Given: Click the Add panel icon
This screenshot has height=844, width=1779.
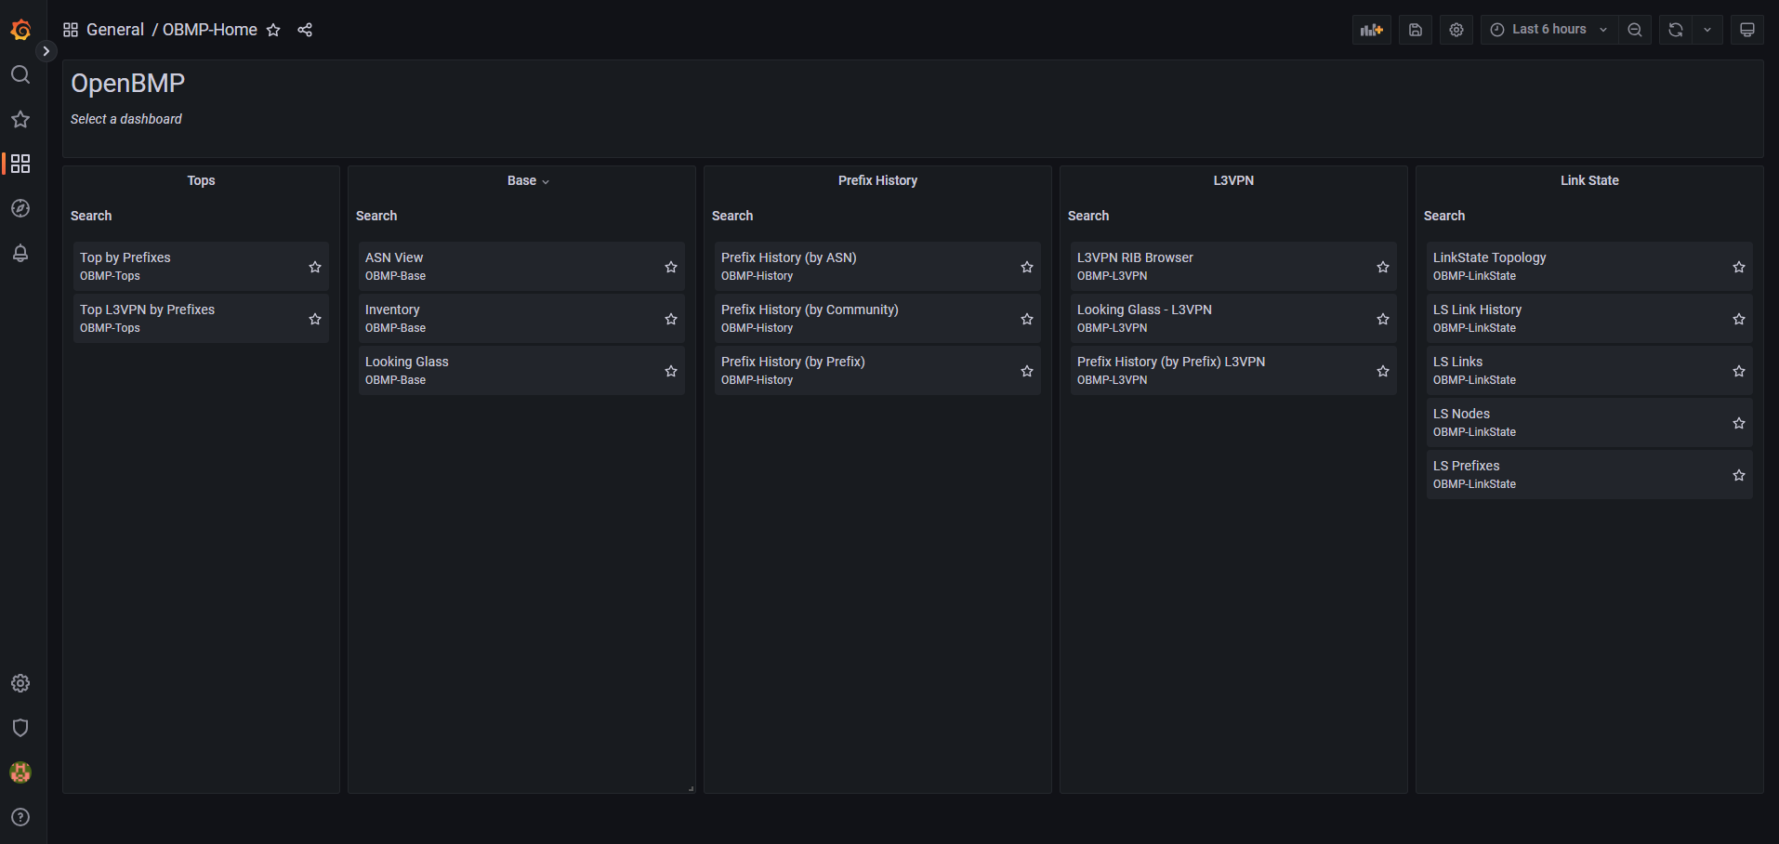Looking at the screenshot, I should 1371,30.
